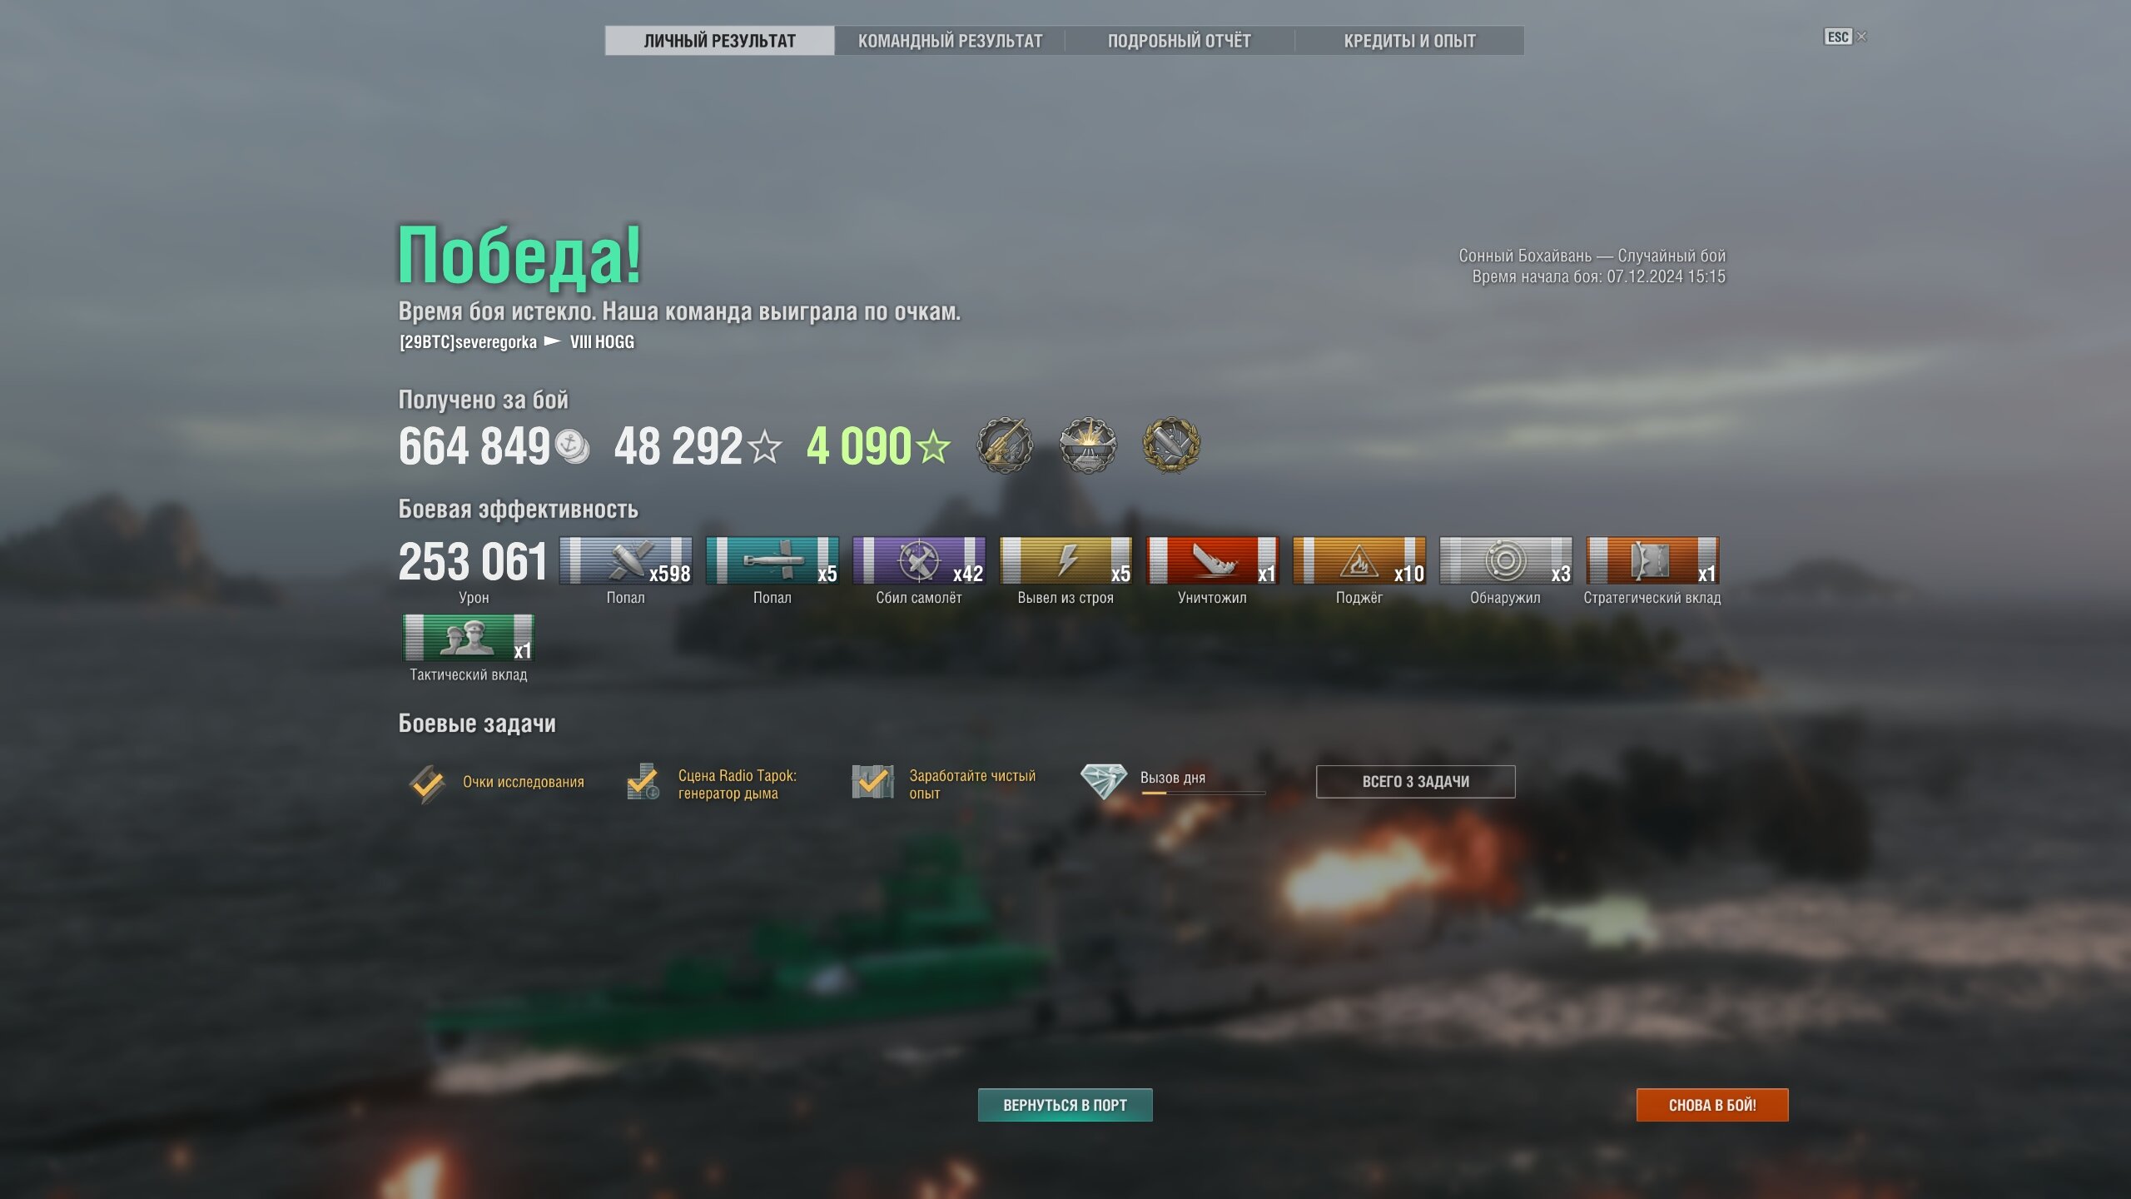This screenshot has height=1199, width=2131.
Task: Select the x42 planes shot down ribbon
Action: [919, 561]
